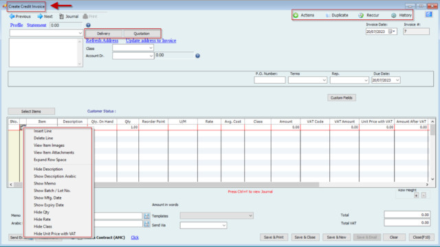440x247 pixels.
Task: Click the Close(F10) button
Action: (x=421, y=237)
